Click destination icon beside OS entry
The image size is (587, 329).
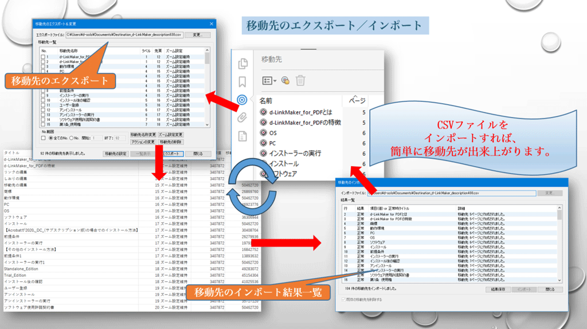point(264,132)
